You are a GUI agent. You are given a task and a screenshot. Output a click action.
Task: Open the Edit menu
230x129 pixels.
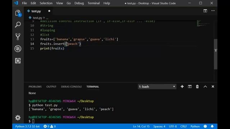tap(33, 3)
